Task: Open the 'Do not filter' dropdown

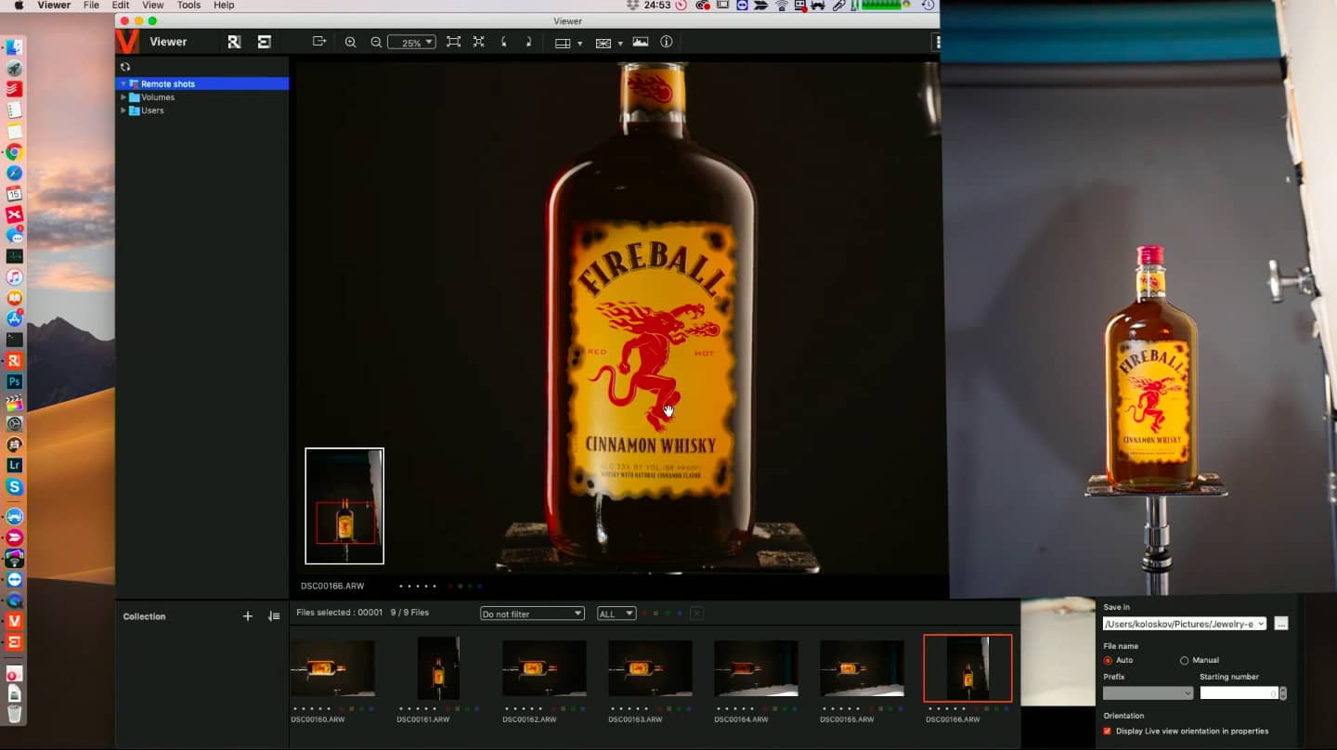Action: click(x=532, y=614)
